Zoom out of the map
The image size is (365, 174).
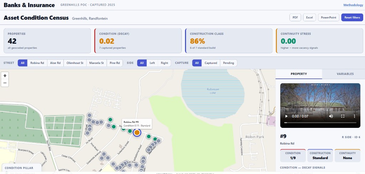click(x=5, y=83)
